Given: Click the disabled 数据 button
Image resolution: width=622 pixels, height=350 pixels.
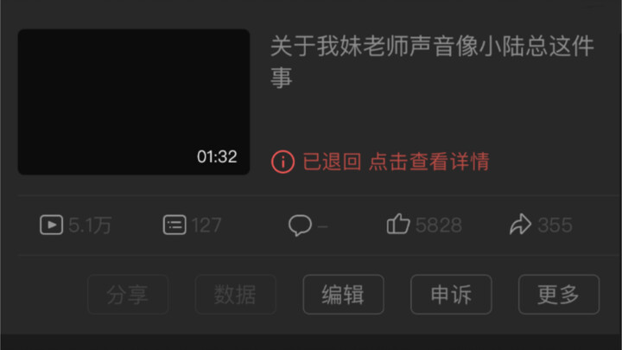Looking at the screenshot, I should [x=236, y=295].
